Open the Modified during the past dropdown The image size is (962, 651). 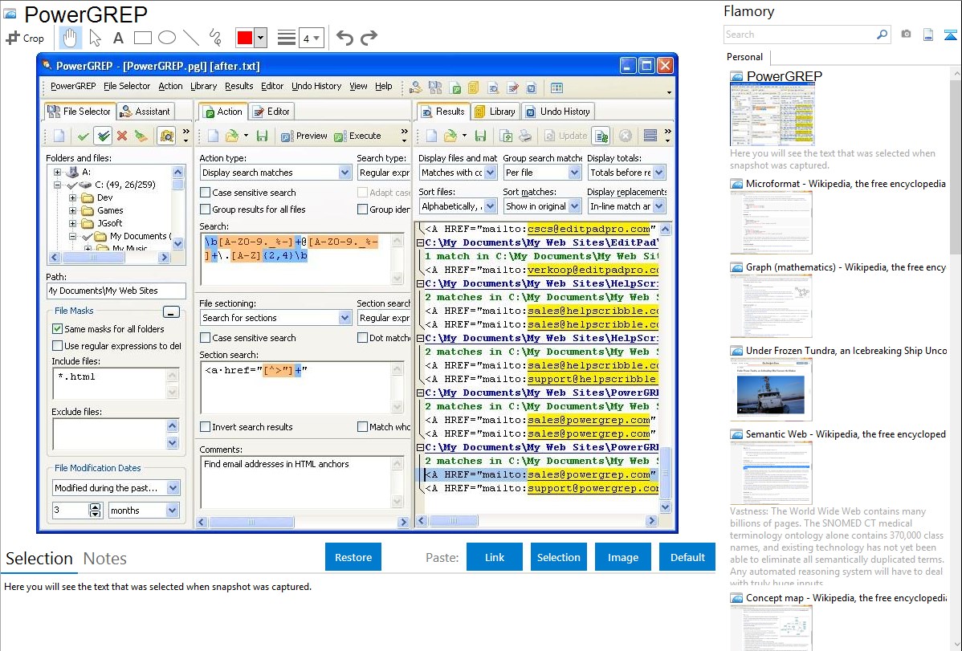[x=173, y=488]
